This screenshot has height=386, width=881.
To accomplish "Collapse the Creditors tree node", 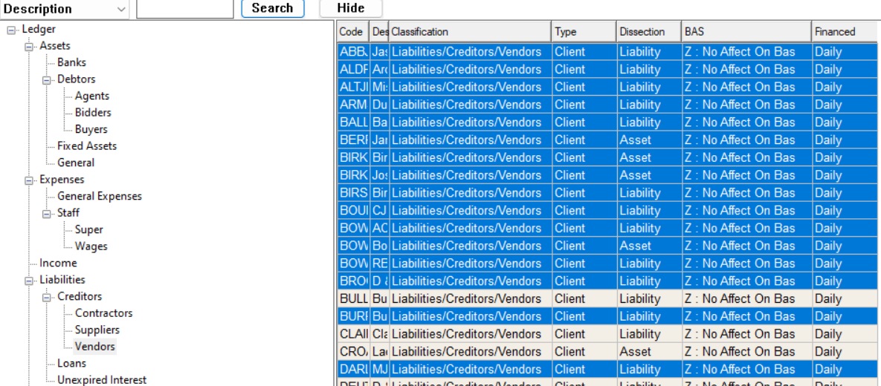I will [x=47, y=298].
